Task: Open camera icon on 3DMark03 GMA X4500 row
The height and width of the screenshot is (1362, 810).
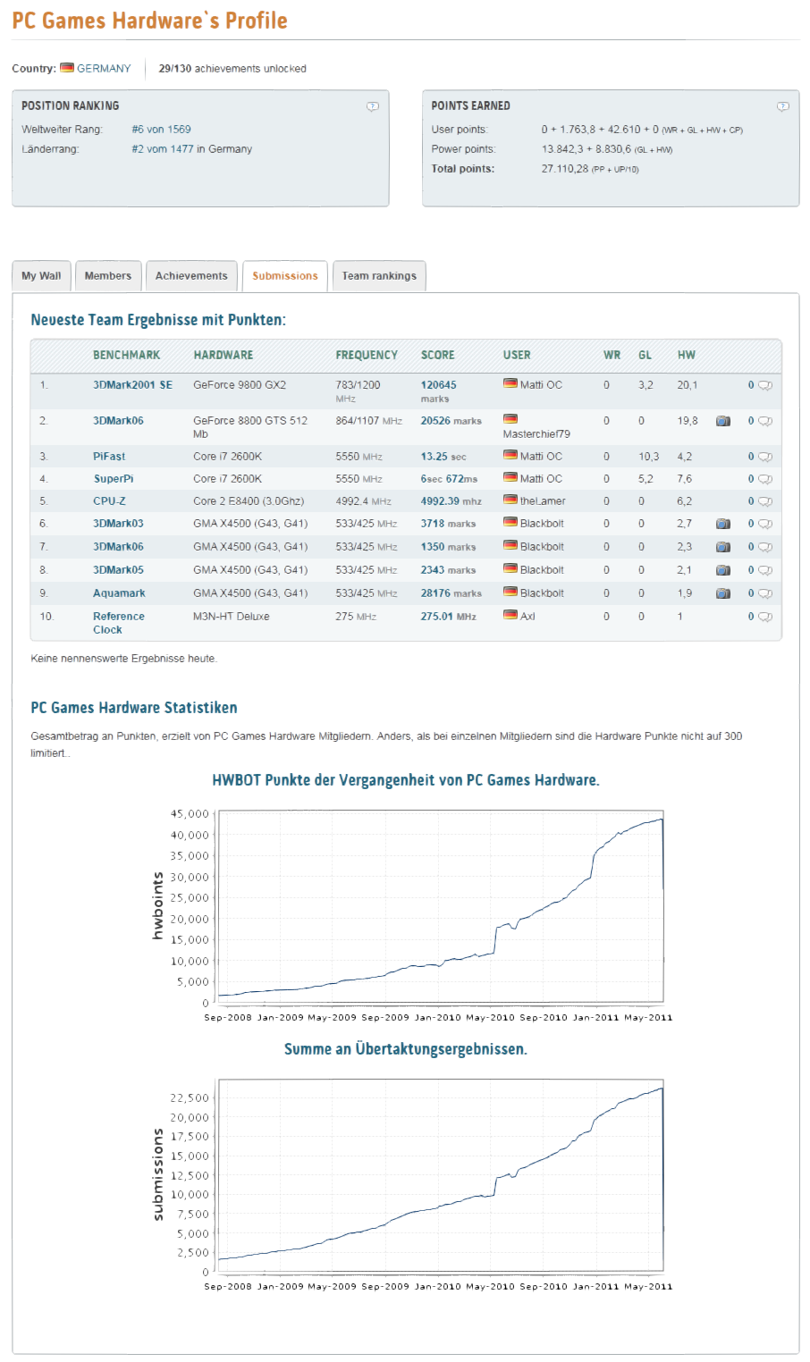Action: (723, 524)
